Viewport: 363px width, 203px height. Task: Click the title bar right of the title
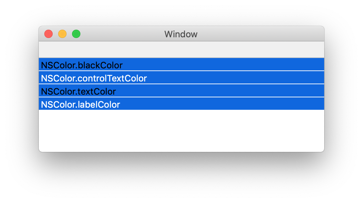pyautogui.click(x=260, y=34)
